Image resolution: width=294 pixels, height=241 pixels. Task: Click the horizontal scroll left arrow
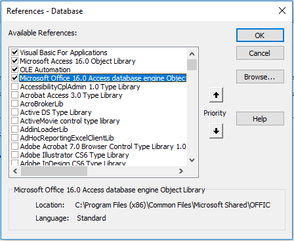pyautogui.click(x=15, y=171)
